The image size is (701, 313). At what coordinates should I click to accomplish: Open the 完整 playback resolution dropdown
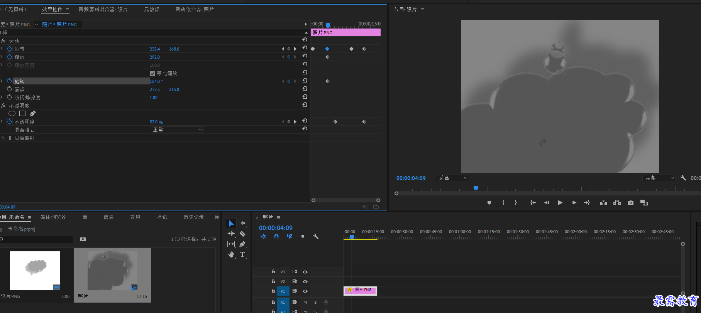point(659,178)
